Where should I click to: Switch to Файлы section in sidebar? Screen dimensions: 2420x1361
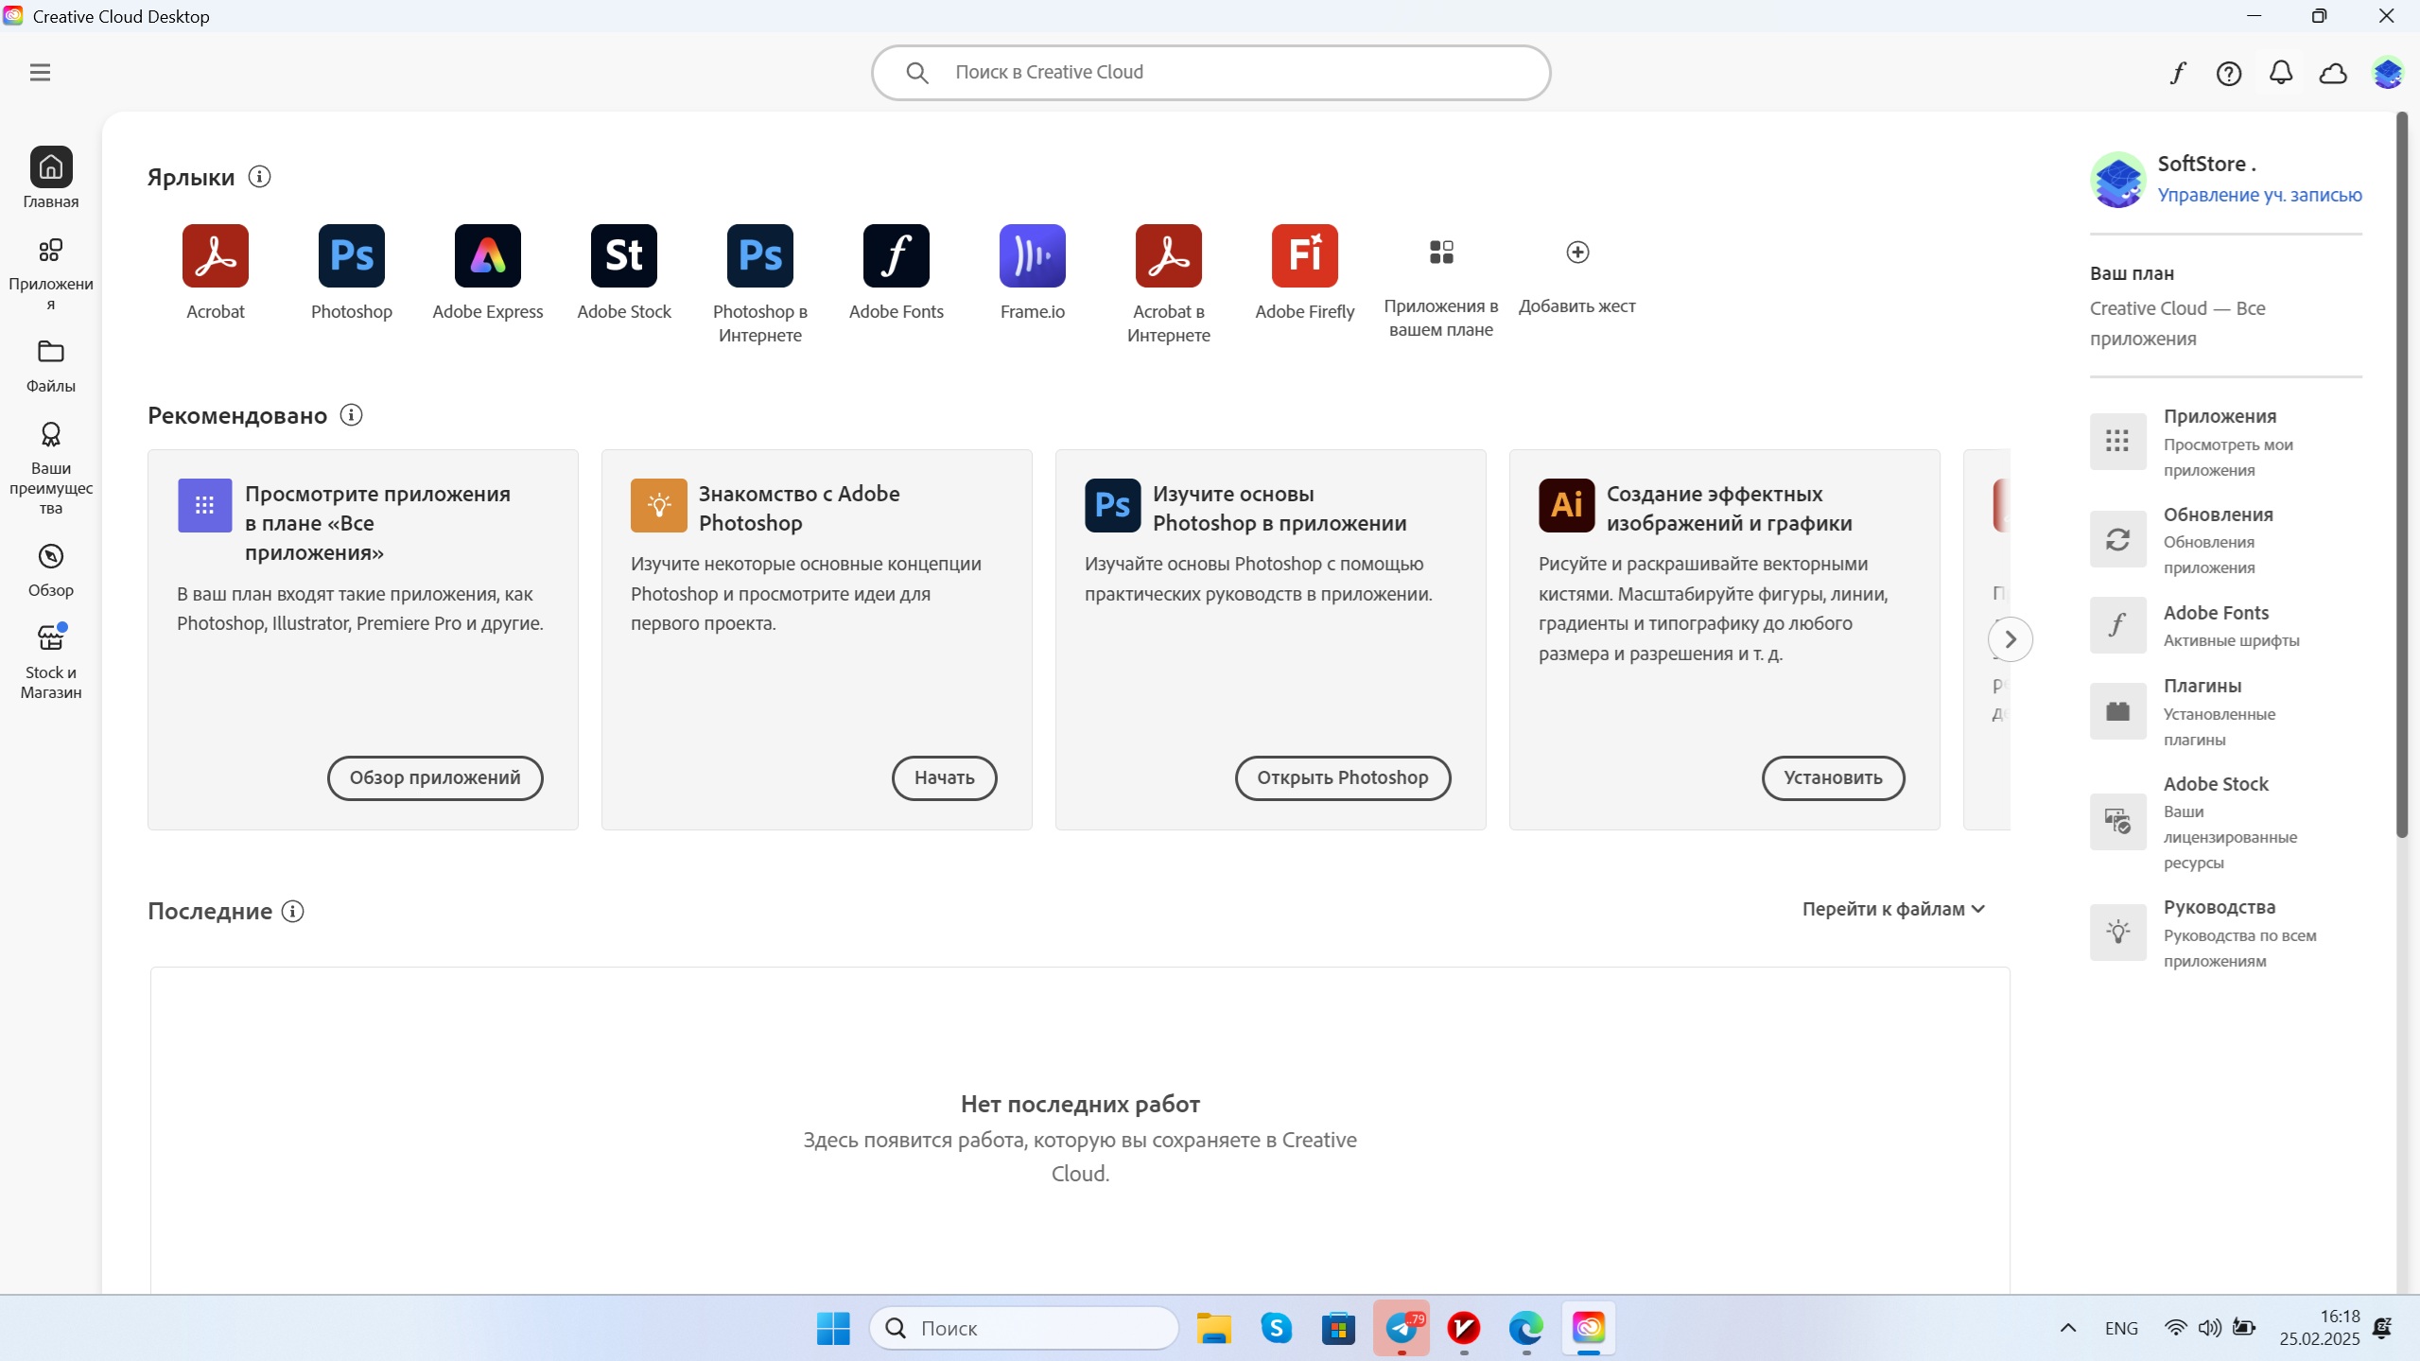[x=50, y=365]
